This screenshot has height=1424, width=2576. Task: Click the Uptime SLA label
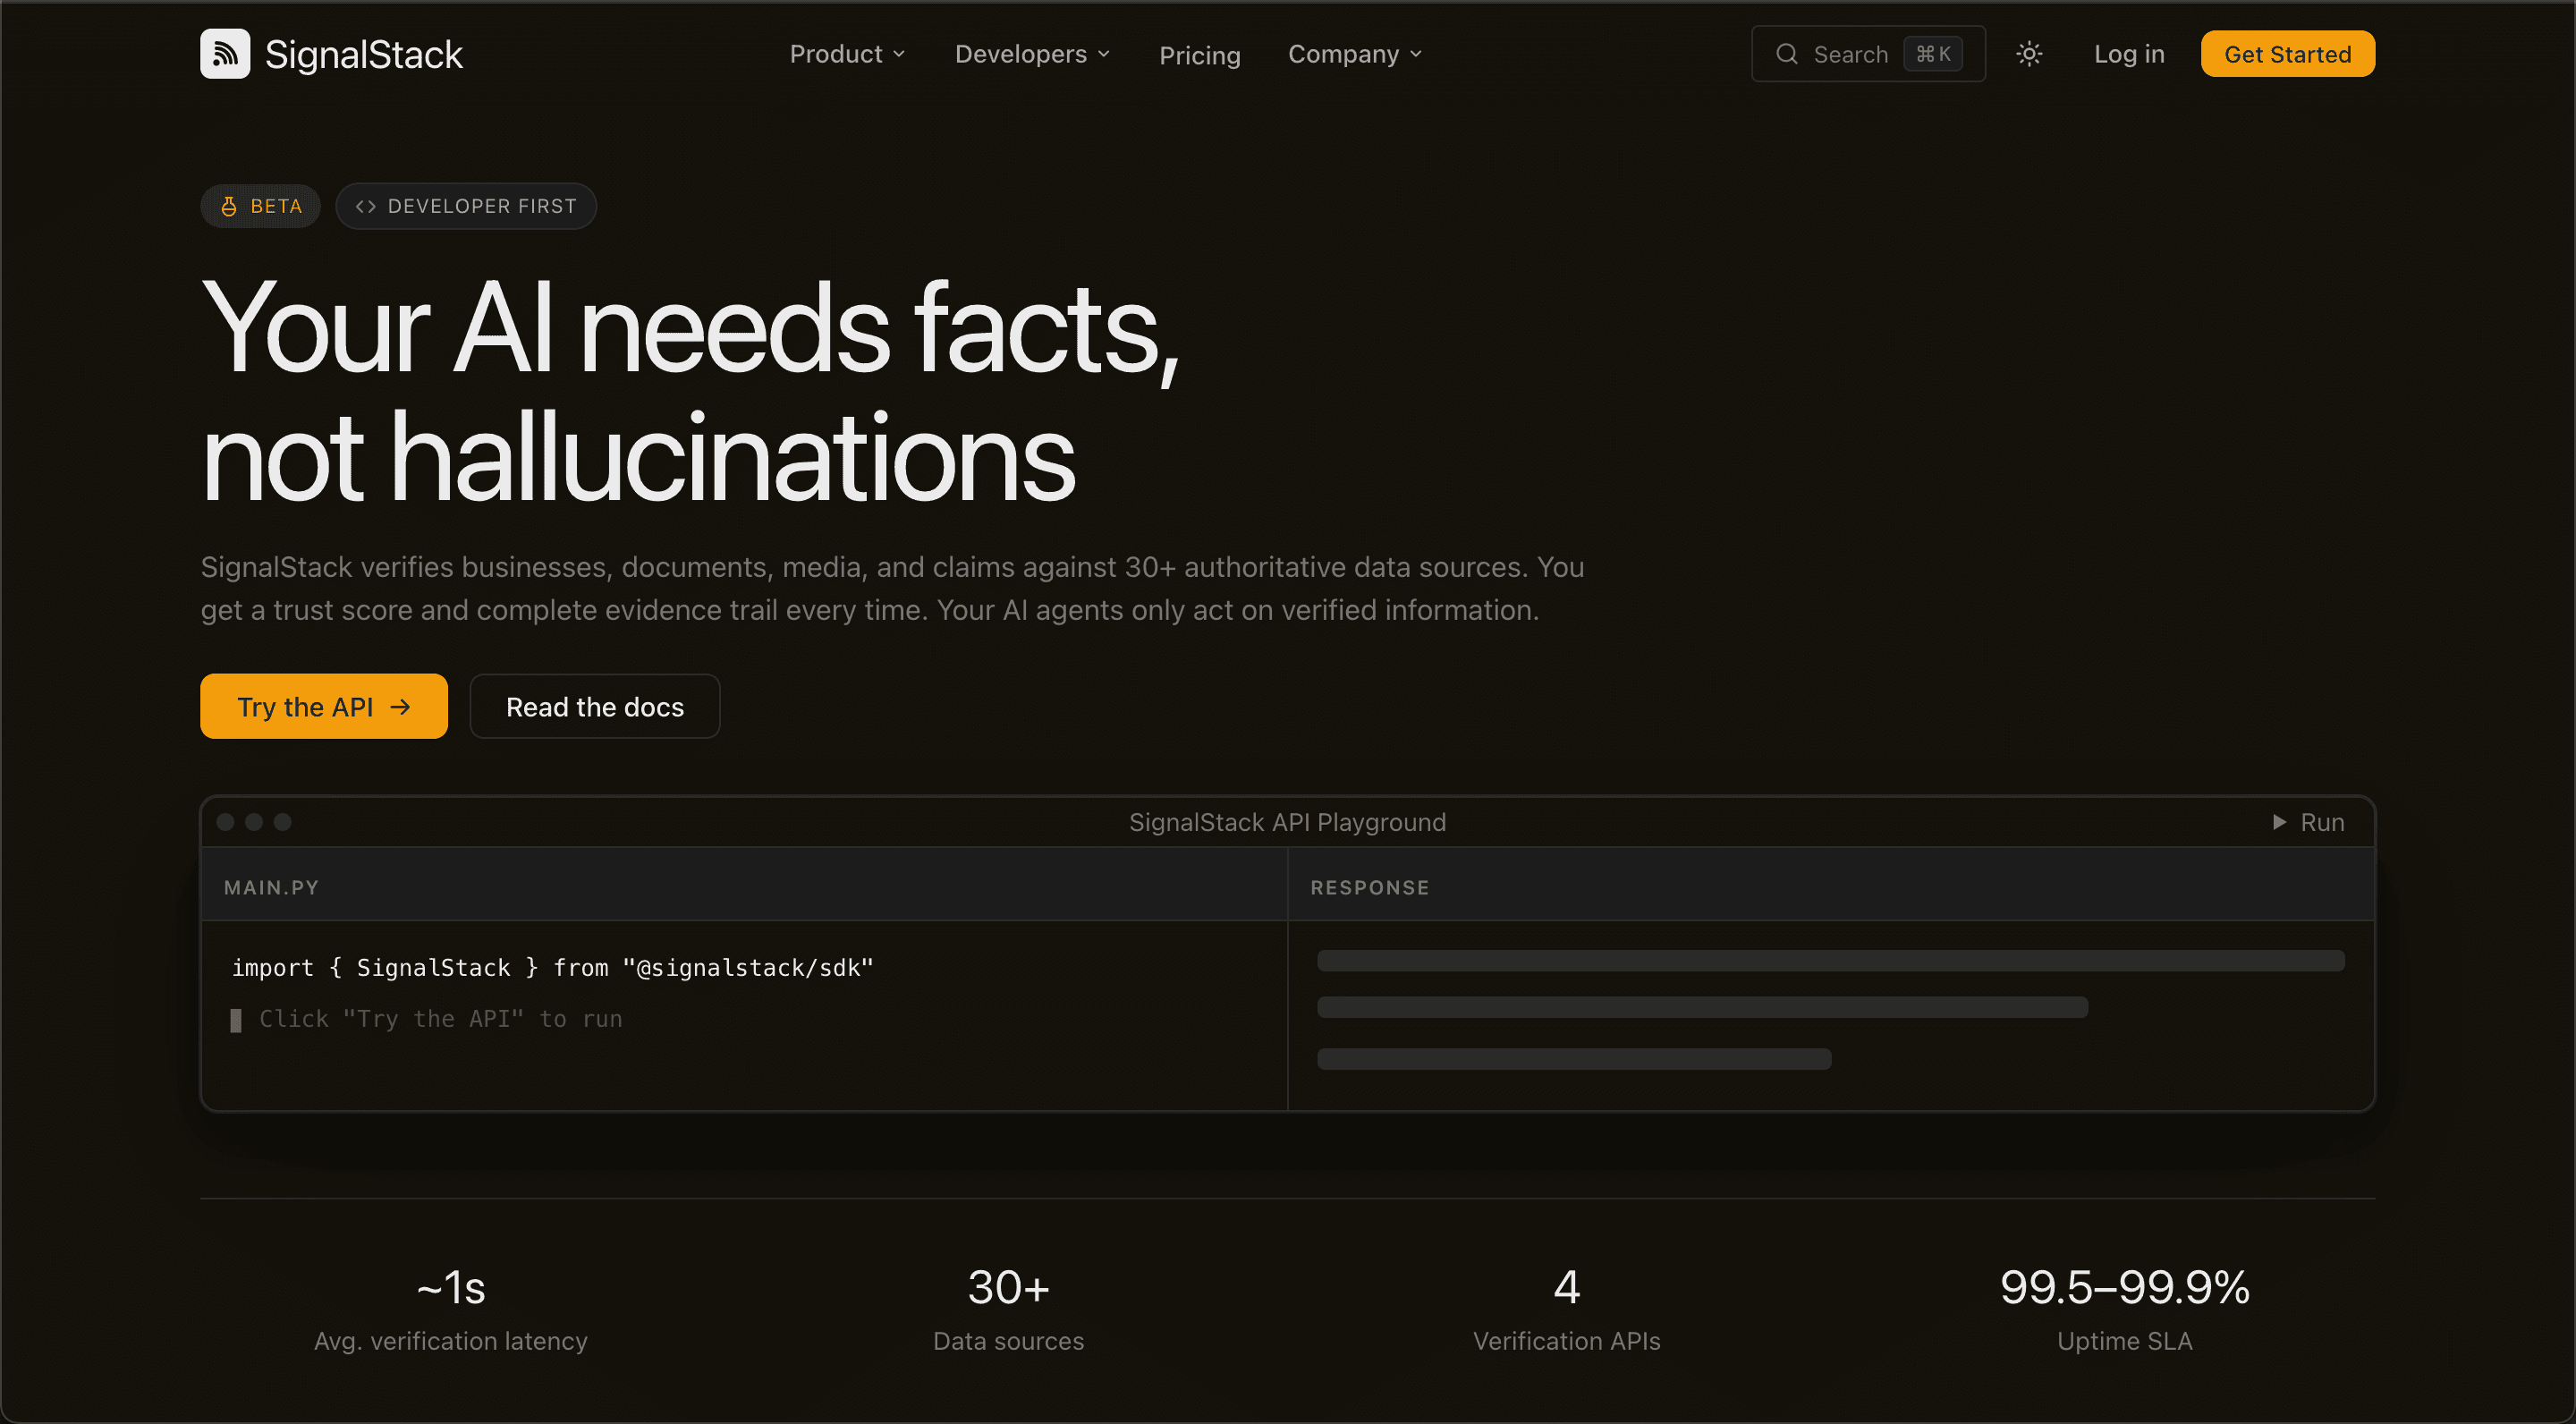click(x=2125, y=1341)
